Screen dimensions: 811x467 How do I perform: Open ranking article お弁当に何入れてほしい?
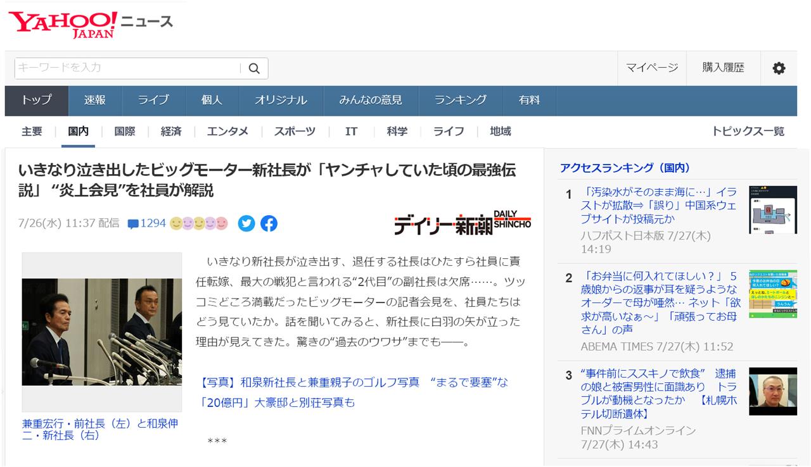661,302
